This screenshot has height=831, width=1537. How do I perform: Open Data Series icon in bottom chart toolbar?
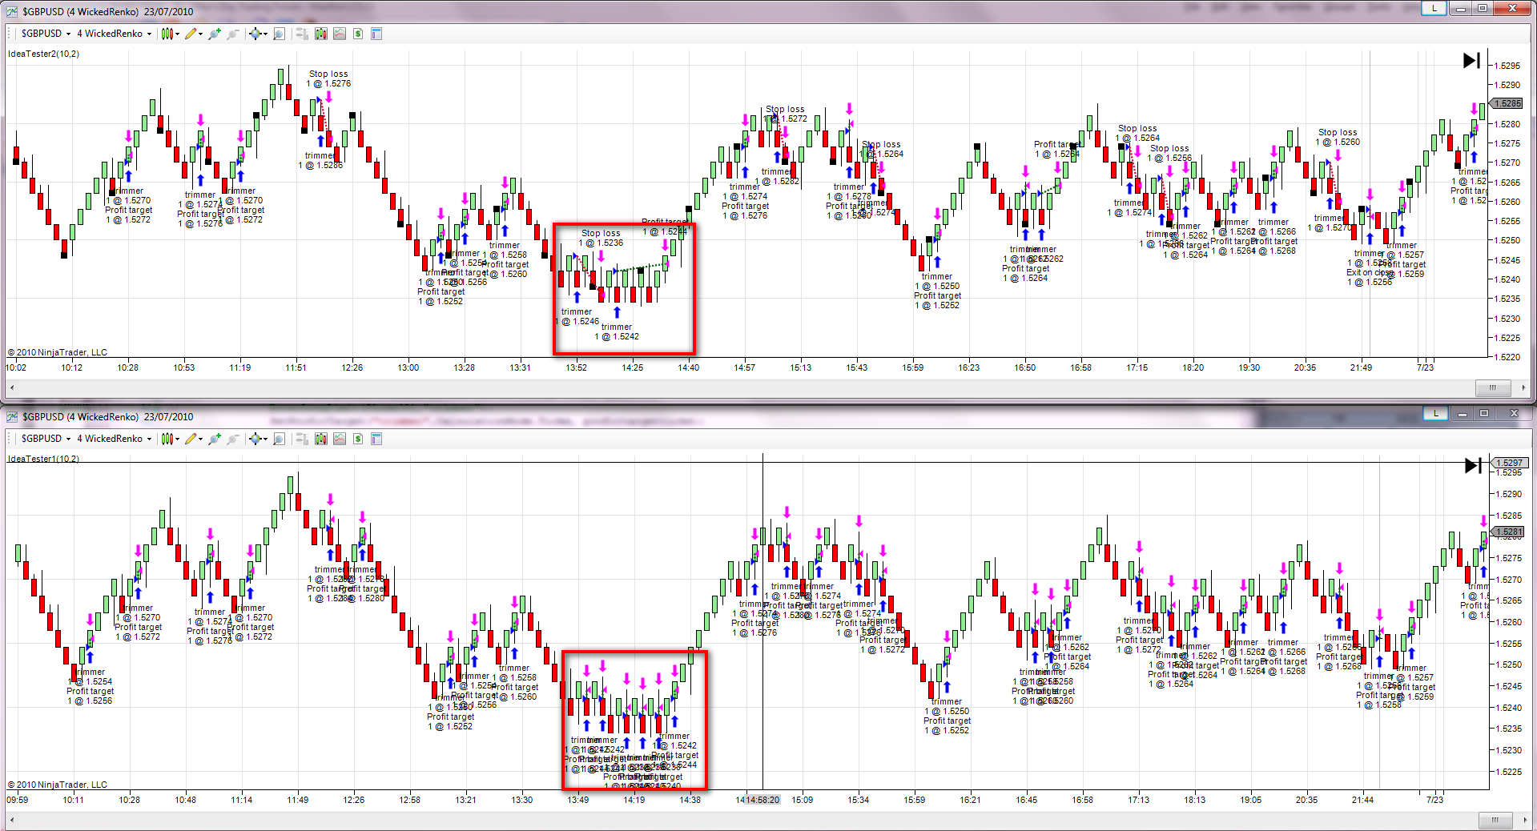pos(321,439)
